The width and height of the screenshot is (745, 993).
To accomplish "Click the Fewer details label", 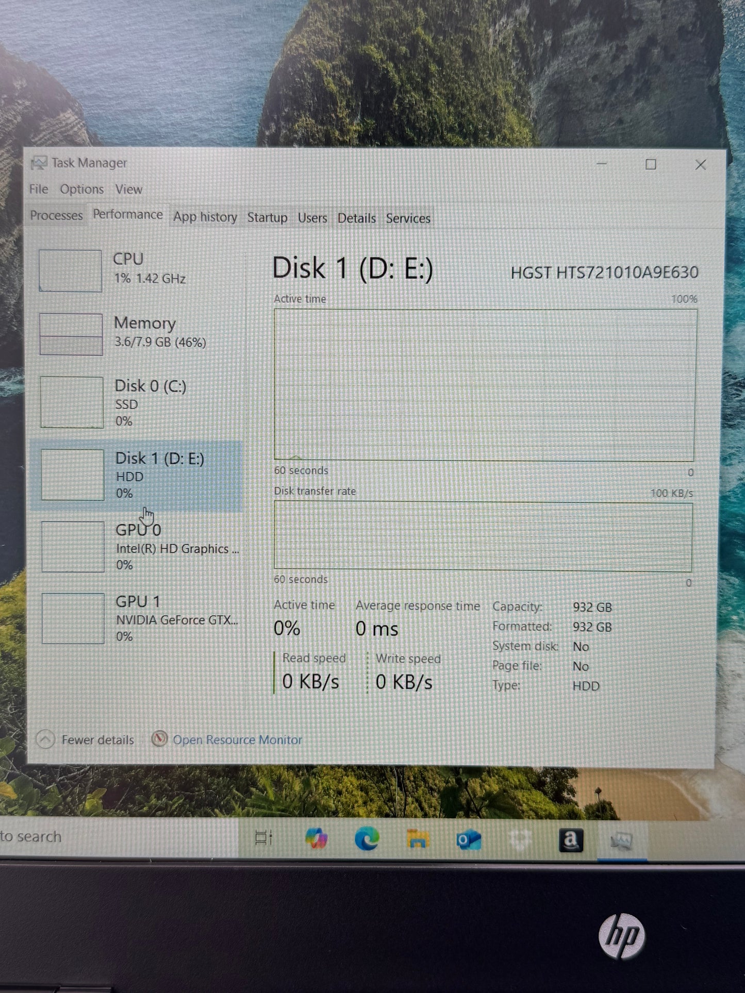I will click(97, 740).
